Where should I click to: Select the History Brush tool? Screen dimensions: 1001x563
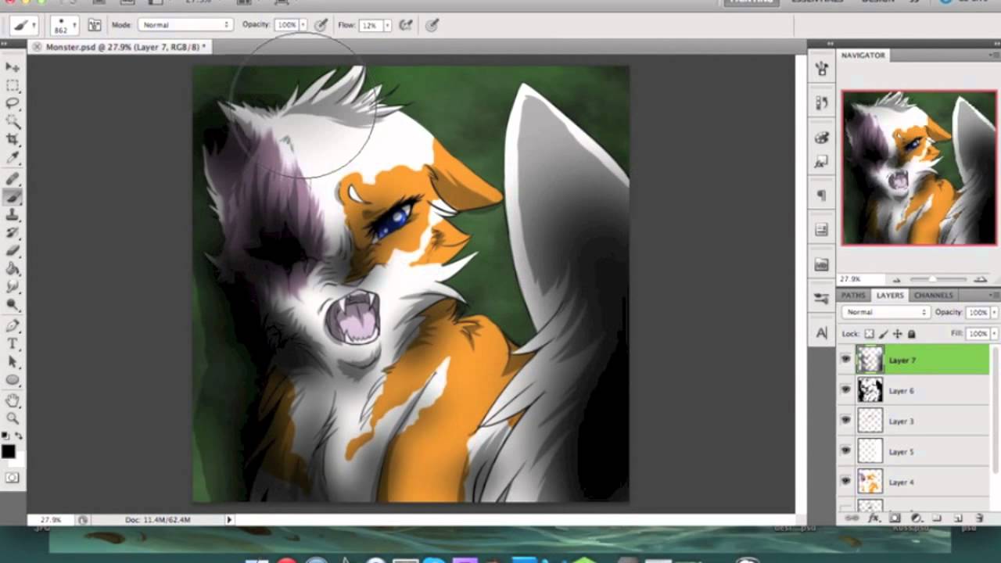tap(13, 233)
